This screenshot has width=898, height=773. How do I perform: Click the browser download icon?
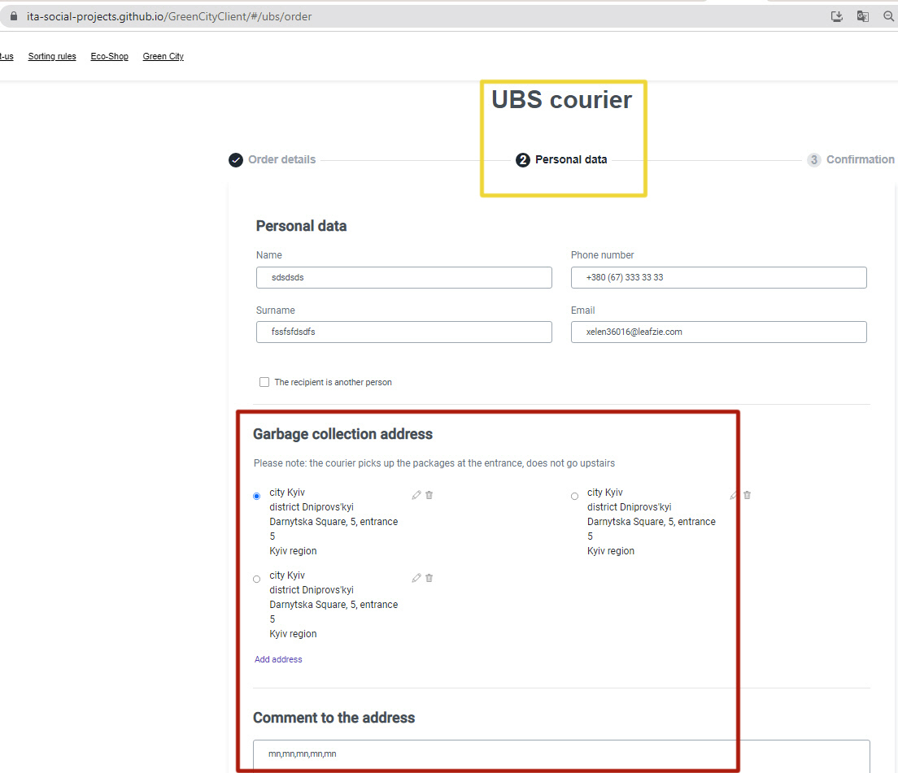(x=836, y=15)
